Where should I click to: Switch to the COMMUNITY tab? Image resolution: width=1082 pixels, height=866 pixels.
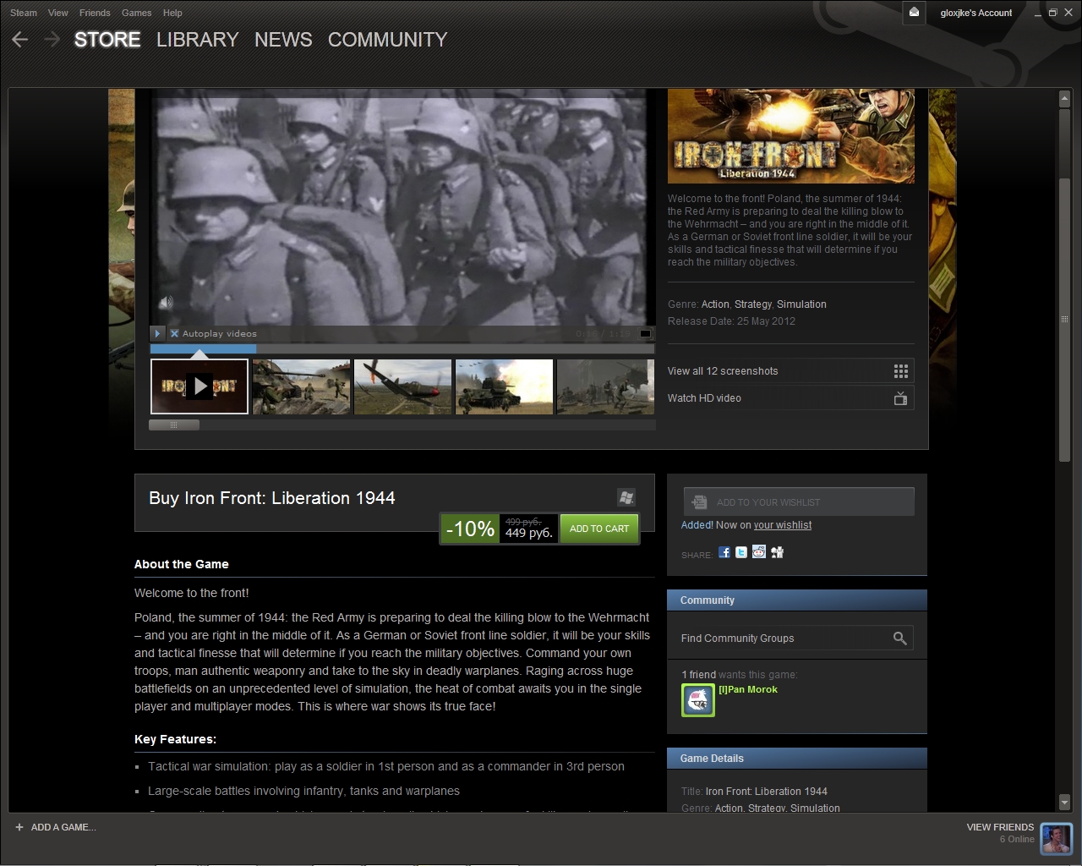pyautogui.click(x=387, y=40)
